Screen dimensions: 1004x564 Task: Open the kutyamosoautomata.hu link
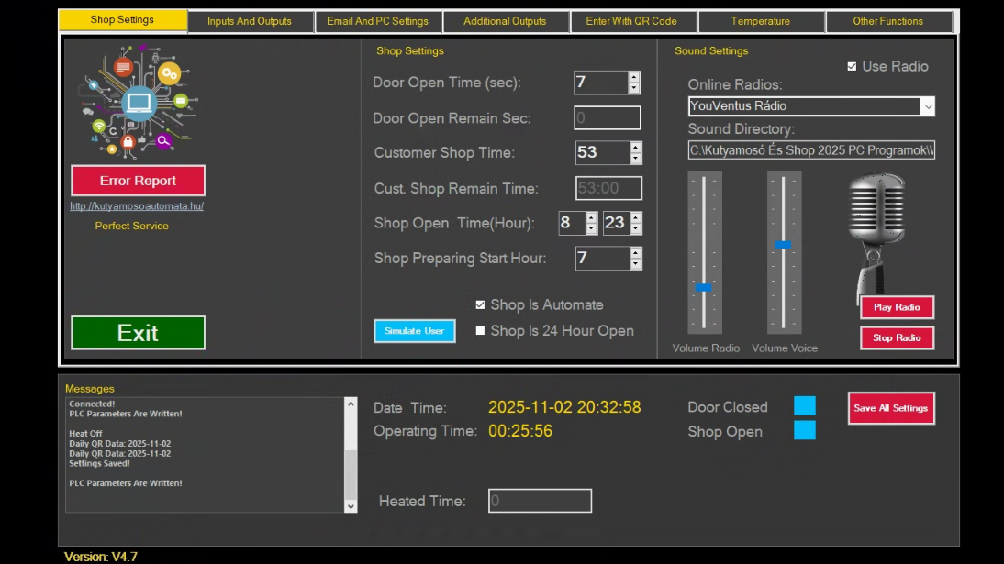click(137, 206)
